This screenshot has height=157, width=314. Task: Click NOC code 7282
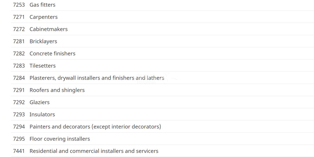click(x=19, y=53)
